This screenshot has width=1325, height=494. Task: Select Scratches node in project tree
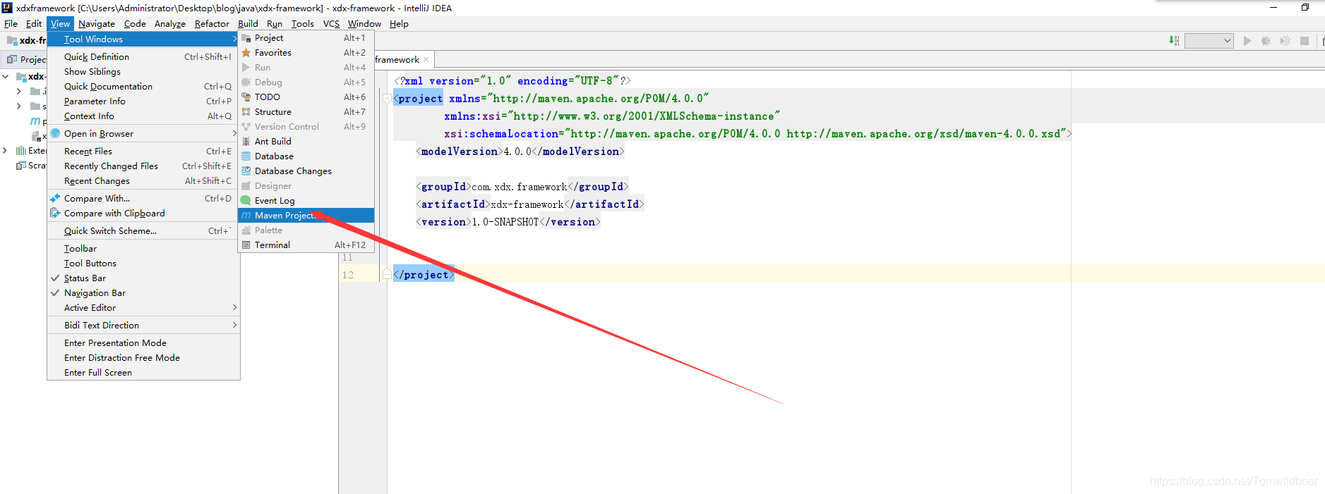tap(31, 166)
